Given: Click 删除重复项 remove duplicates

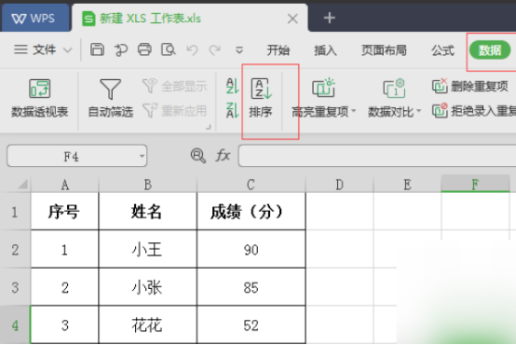Looking at the screenshot, I should pos(470,87).
